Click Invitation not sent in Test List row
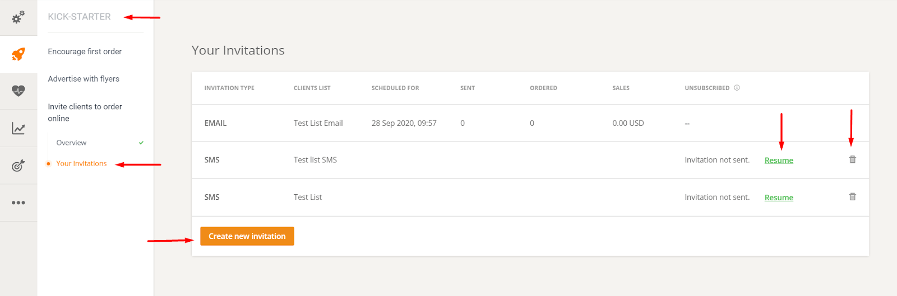 click(717, 197)
